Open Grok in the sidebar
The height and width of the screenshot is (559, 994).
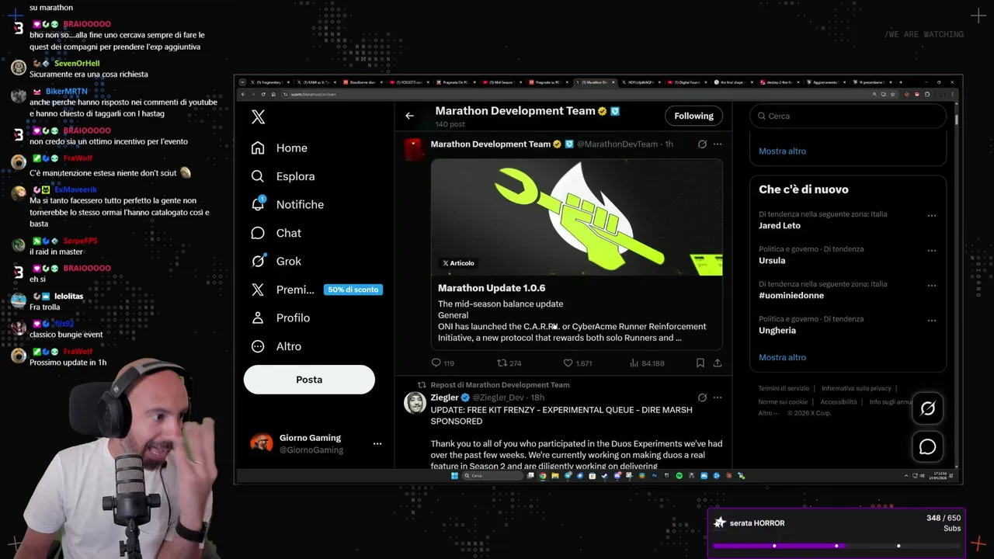coord(276,261)
